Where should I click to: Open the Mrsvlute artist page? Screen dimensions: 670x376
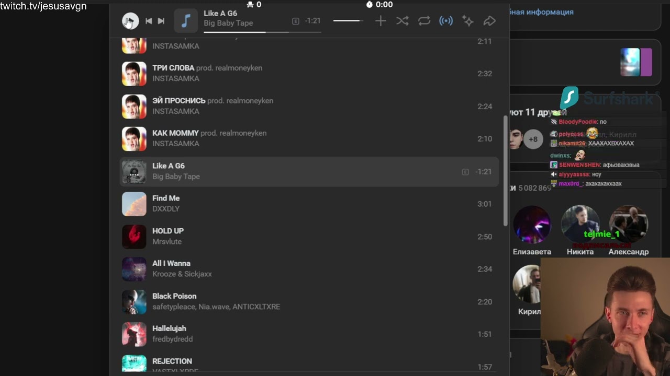point(167,241)
